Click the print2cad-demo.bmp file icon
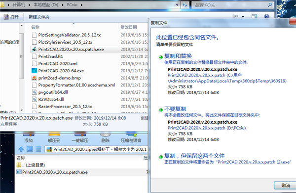296x193 pixels. click(x=35, y=78)
